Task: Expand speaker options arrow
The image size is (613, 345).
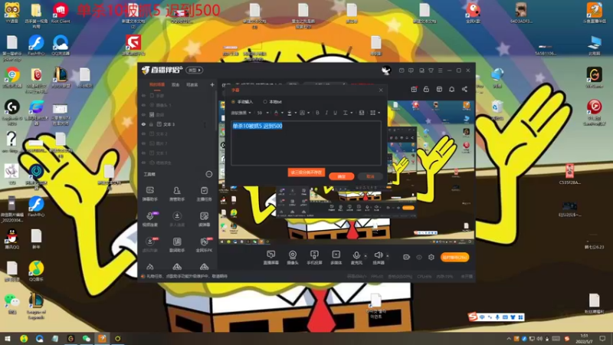Action: coord(388,256)
